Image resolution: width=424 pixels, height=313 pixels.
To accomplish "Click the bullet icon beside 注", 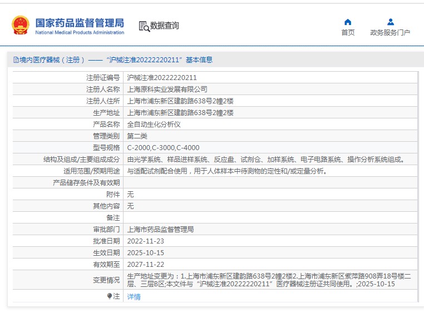I will [110, 296].
